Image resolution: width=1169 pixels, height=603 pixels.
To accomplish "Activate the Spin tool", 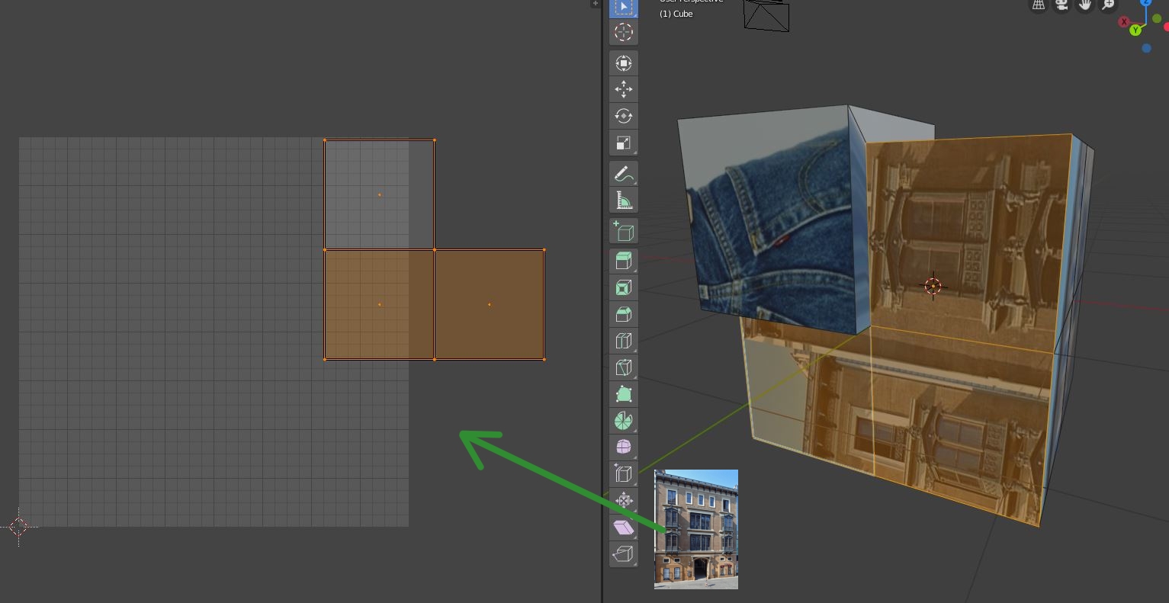I will (624, 421).
